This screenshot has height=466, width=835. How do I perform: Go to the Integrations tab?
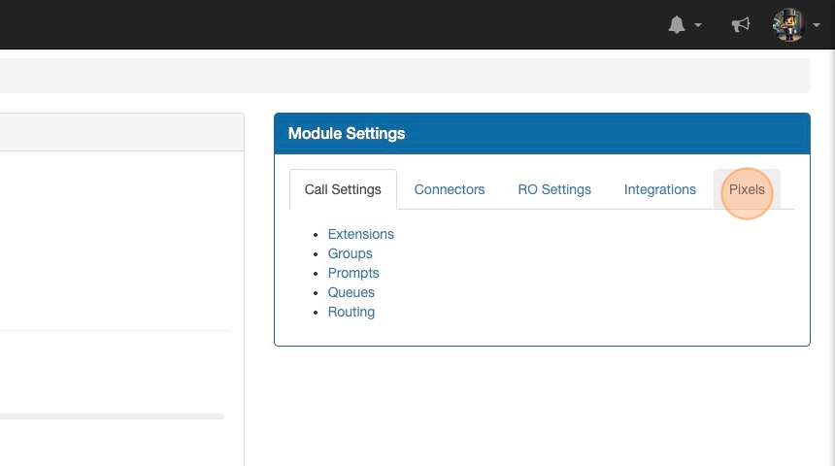(660, 189)
